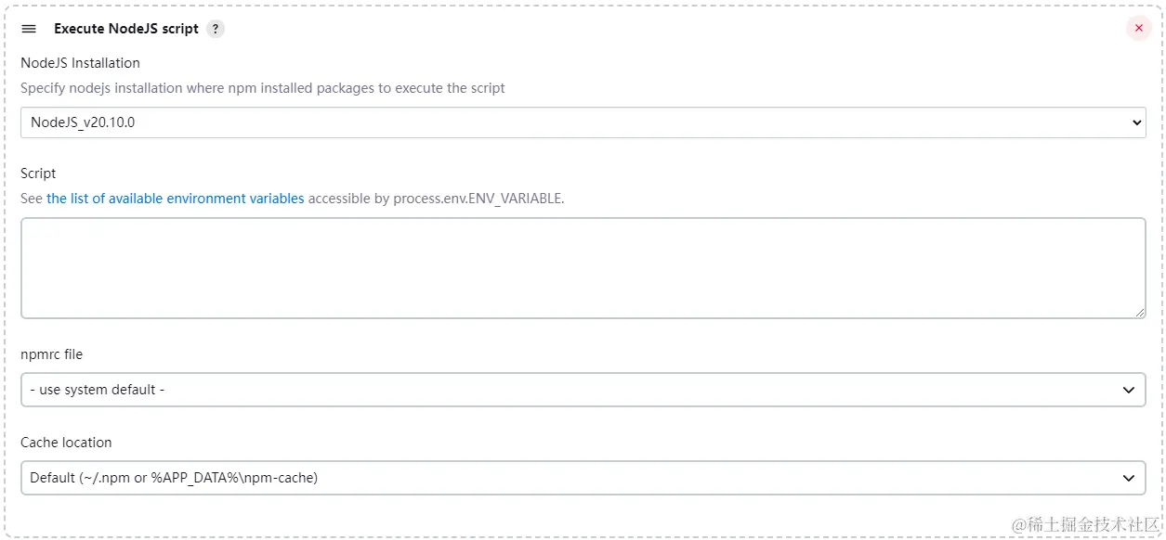Click the NodeJS Installation label

click(80, 63)
